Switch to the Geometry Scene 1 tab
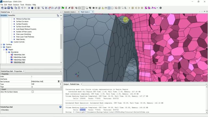Screen dimensions: 208x117 [x=70, y=12]
